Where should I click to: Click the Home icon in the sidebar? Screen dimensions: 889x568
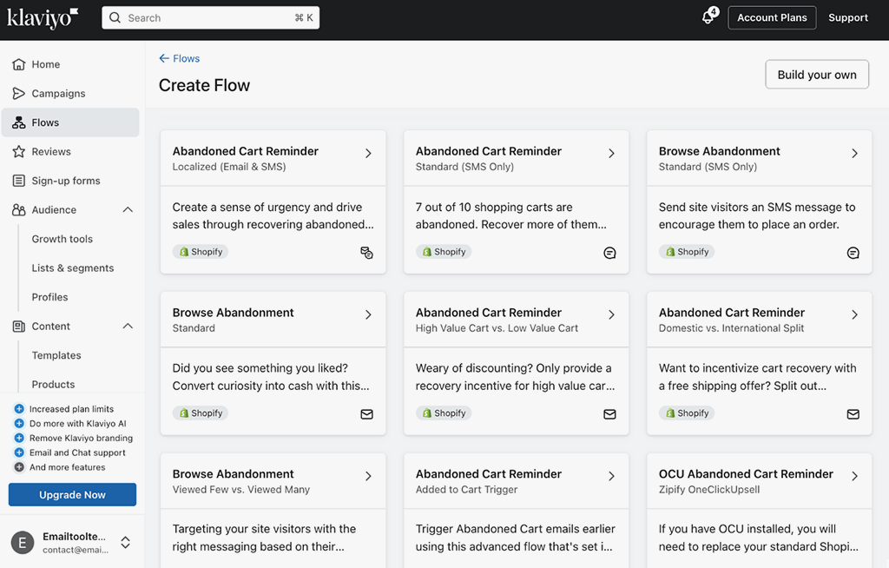tap(18, 64)
